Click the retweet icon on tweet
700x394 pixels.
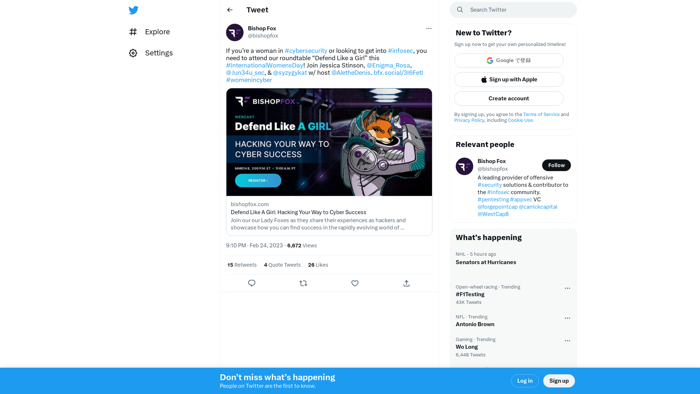[303, 283]
